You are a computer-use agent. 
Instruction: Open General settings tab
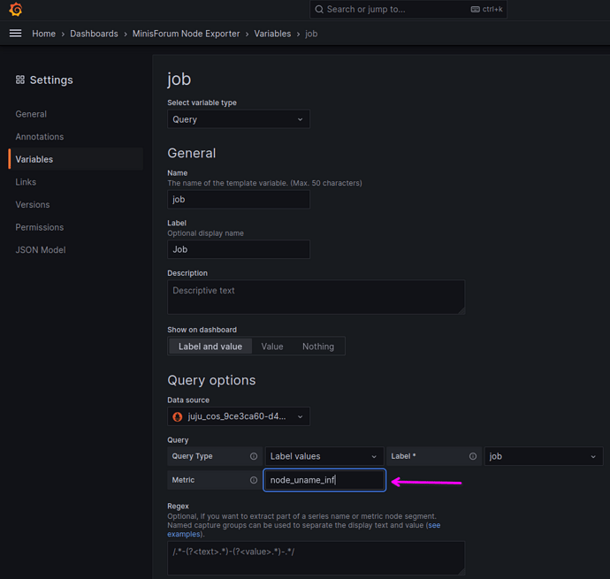pos(31,114)
